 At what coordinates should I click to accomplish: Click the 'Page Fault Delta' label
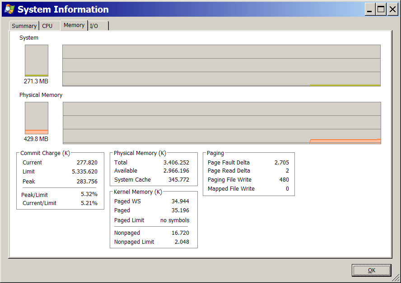coord(228,163)
